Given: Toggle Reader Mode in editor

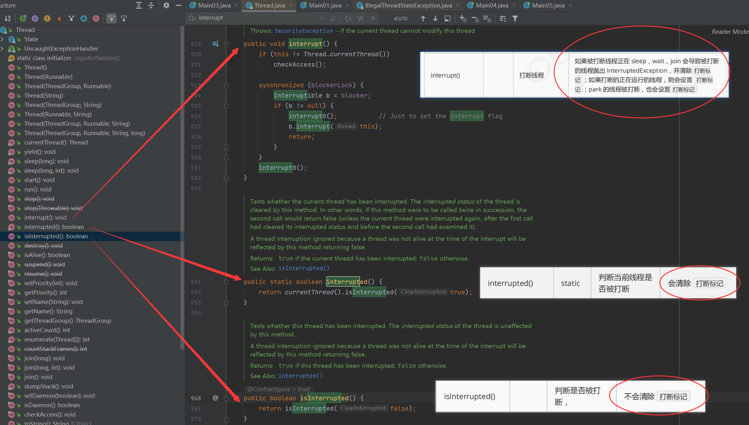Looking at the screenshot, I should 730,32.
